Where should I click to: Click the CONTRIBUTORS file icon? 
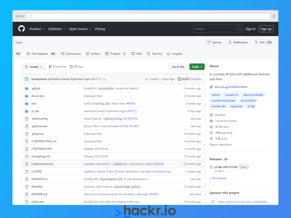coord(27,149)
